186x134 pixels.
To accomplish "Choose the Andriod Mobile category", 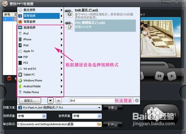I will (41, 86).
